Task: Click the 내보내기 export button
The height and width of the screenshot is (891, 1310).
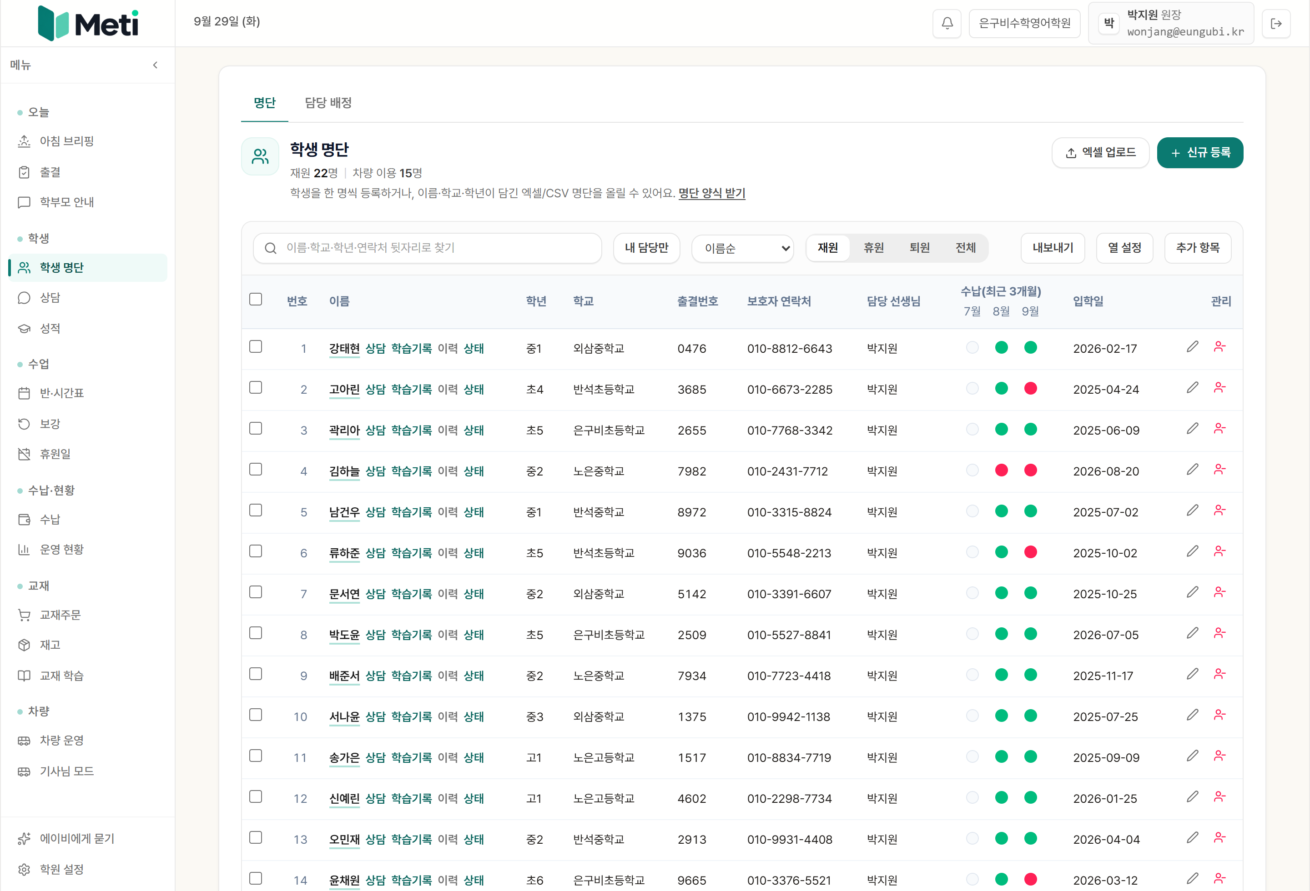Action: [1053, 248]
